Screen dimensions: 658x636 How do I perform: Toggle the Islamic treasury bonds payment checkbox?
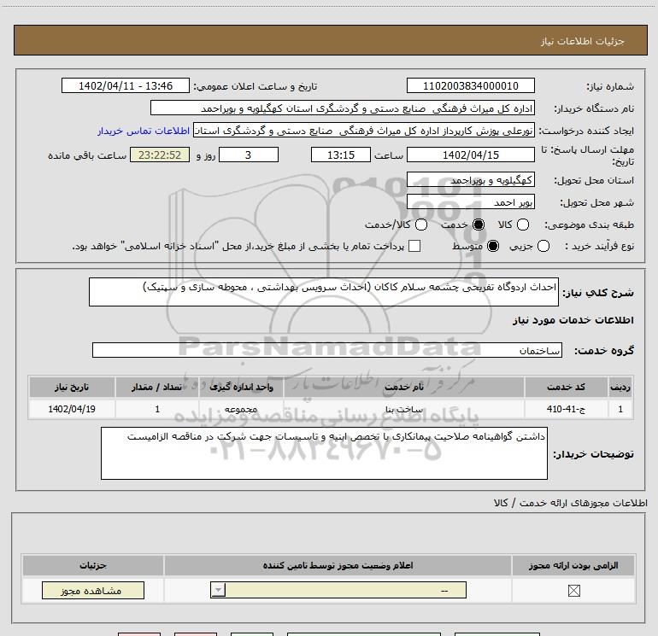(x=414, y=246)
